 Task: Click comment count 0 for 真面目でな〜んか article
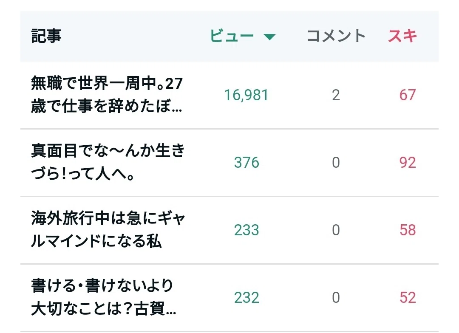click(336, 163)
